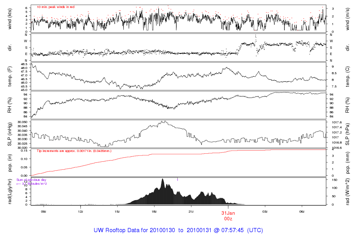Click the '09z' time axis tick label
Screen dimensions: 357x244
click(44, 212)
